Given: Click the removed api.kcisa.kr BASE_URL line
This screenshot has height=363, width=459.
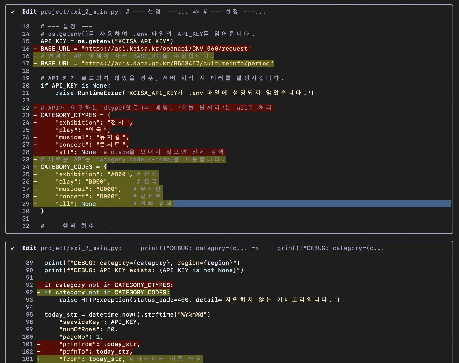Looking at the screenshot, I should (142, 49).
